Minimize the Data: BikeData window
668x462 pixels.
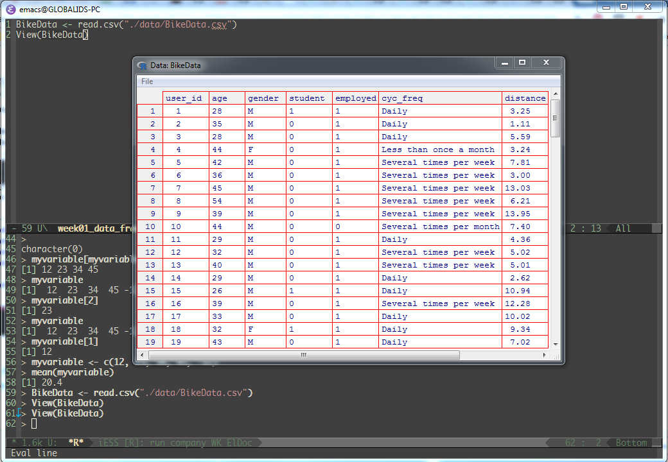(505, 62)
